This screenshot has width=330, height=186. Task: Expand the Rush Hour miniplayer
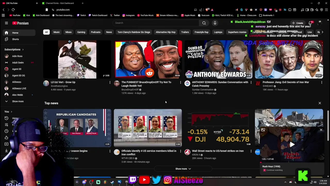pyautogui.click(x=263, y=130)
